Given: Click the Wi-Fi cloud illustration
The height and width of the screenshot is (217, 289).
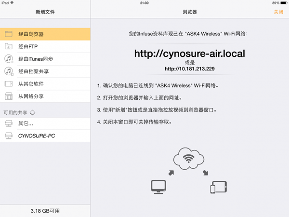Looking at the screenshot, I should coord(188,159).
